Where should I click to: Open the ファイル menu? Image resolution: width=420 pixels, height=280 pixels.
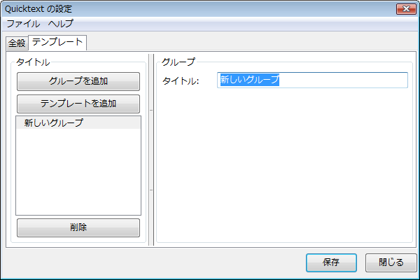(23, 24)
